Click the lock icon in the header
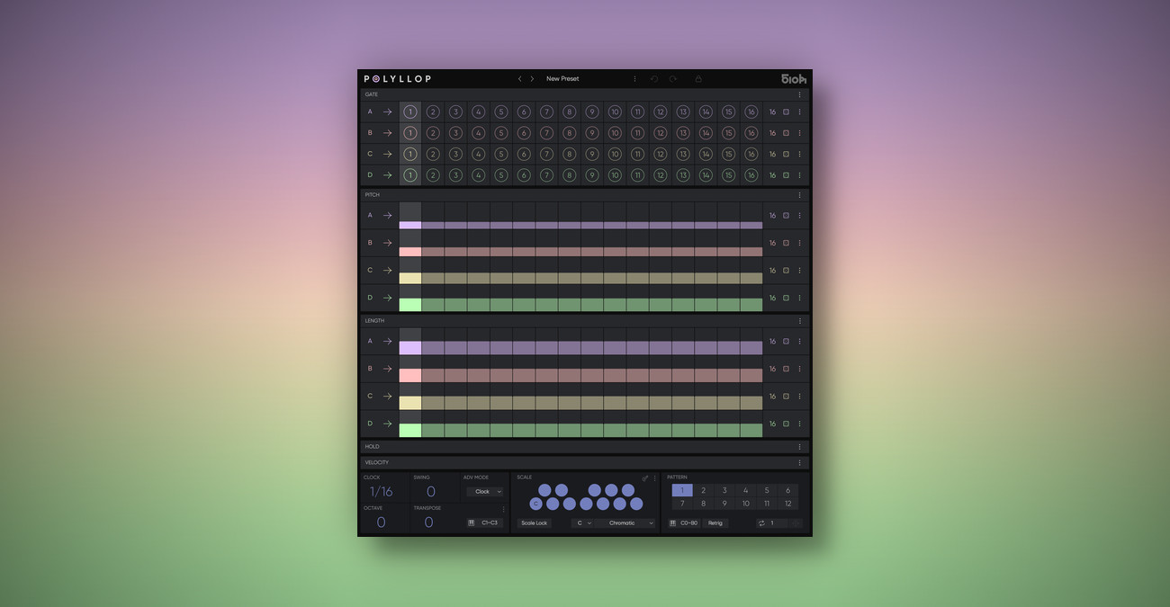Screen dimensions: 1170x607 (697, 79)
